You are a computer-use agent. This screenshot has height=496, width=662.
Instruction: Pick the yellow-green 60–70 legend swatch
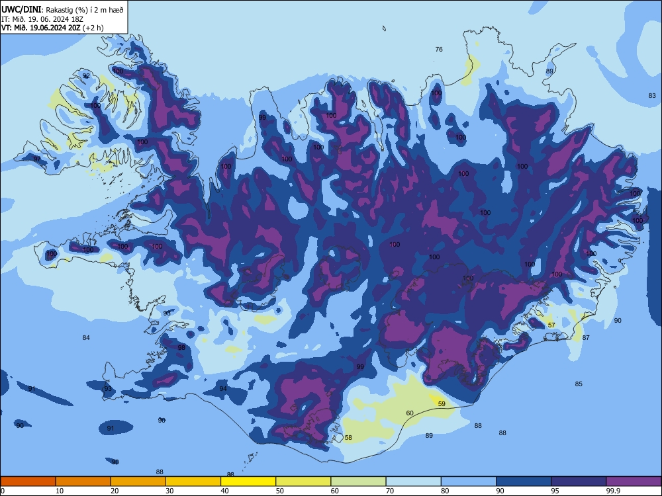358,481
